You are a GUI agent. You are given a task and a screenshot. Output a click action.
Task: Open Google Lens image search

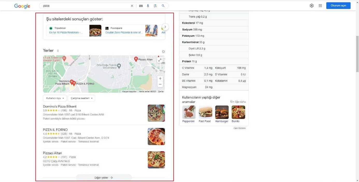[155, 6]
